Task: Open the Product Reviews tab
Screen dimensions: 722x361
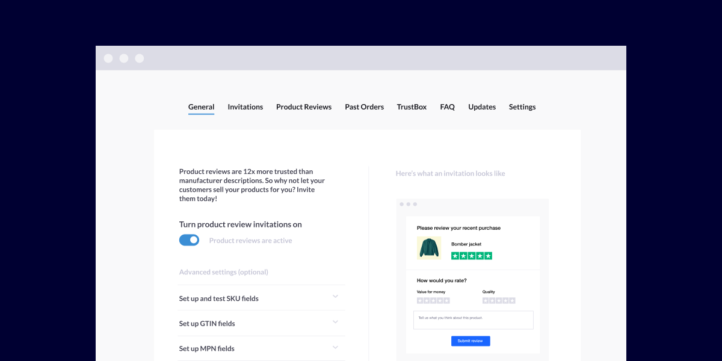Action: tap(304, 107)
